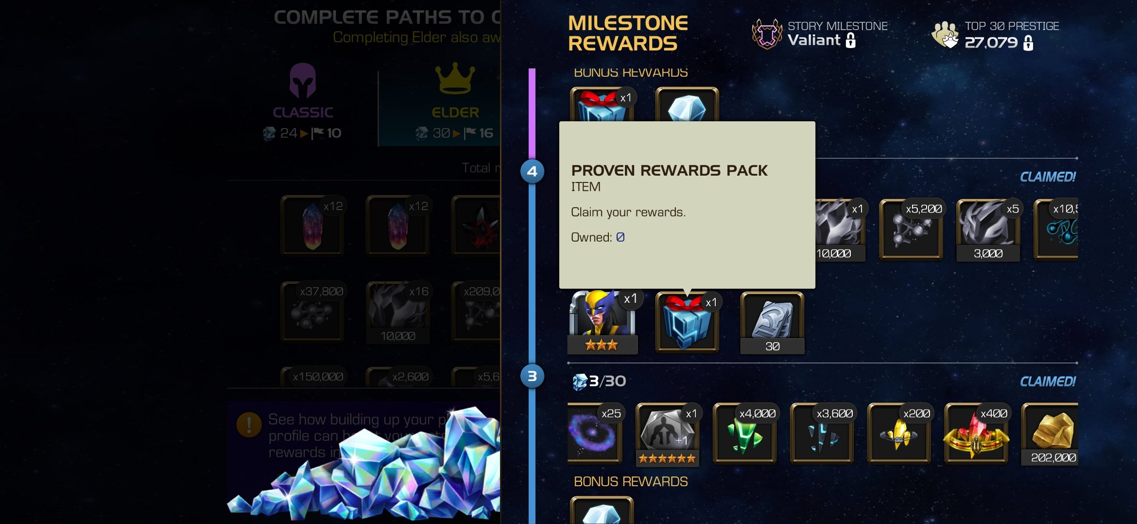Select milestone marker number 3
This screenshot has width=1137, height=524.
(532, 376)
